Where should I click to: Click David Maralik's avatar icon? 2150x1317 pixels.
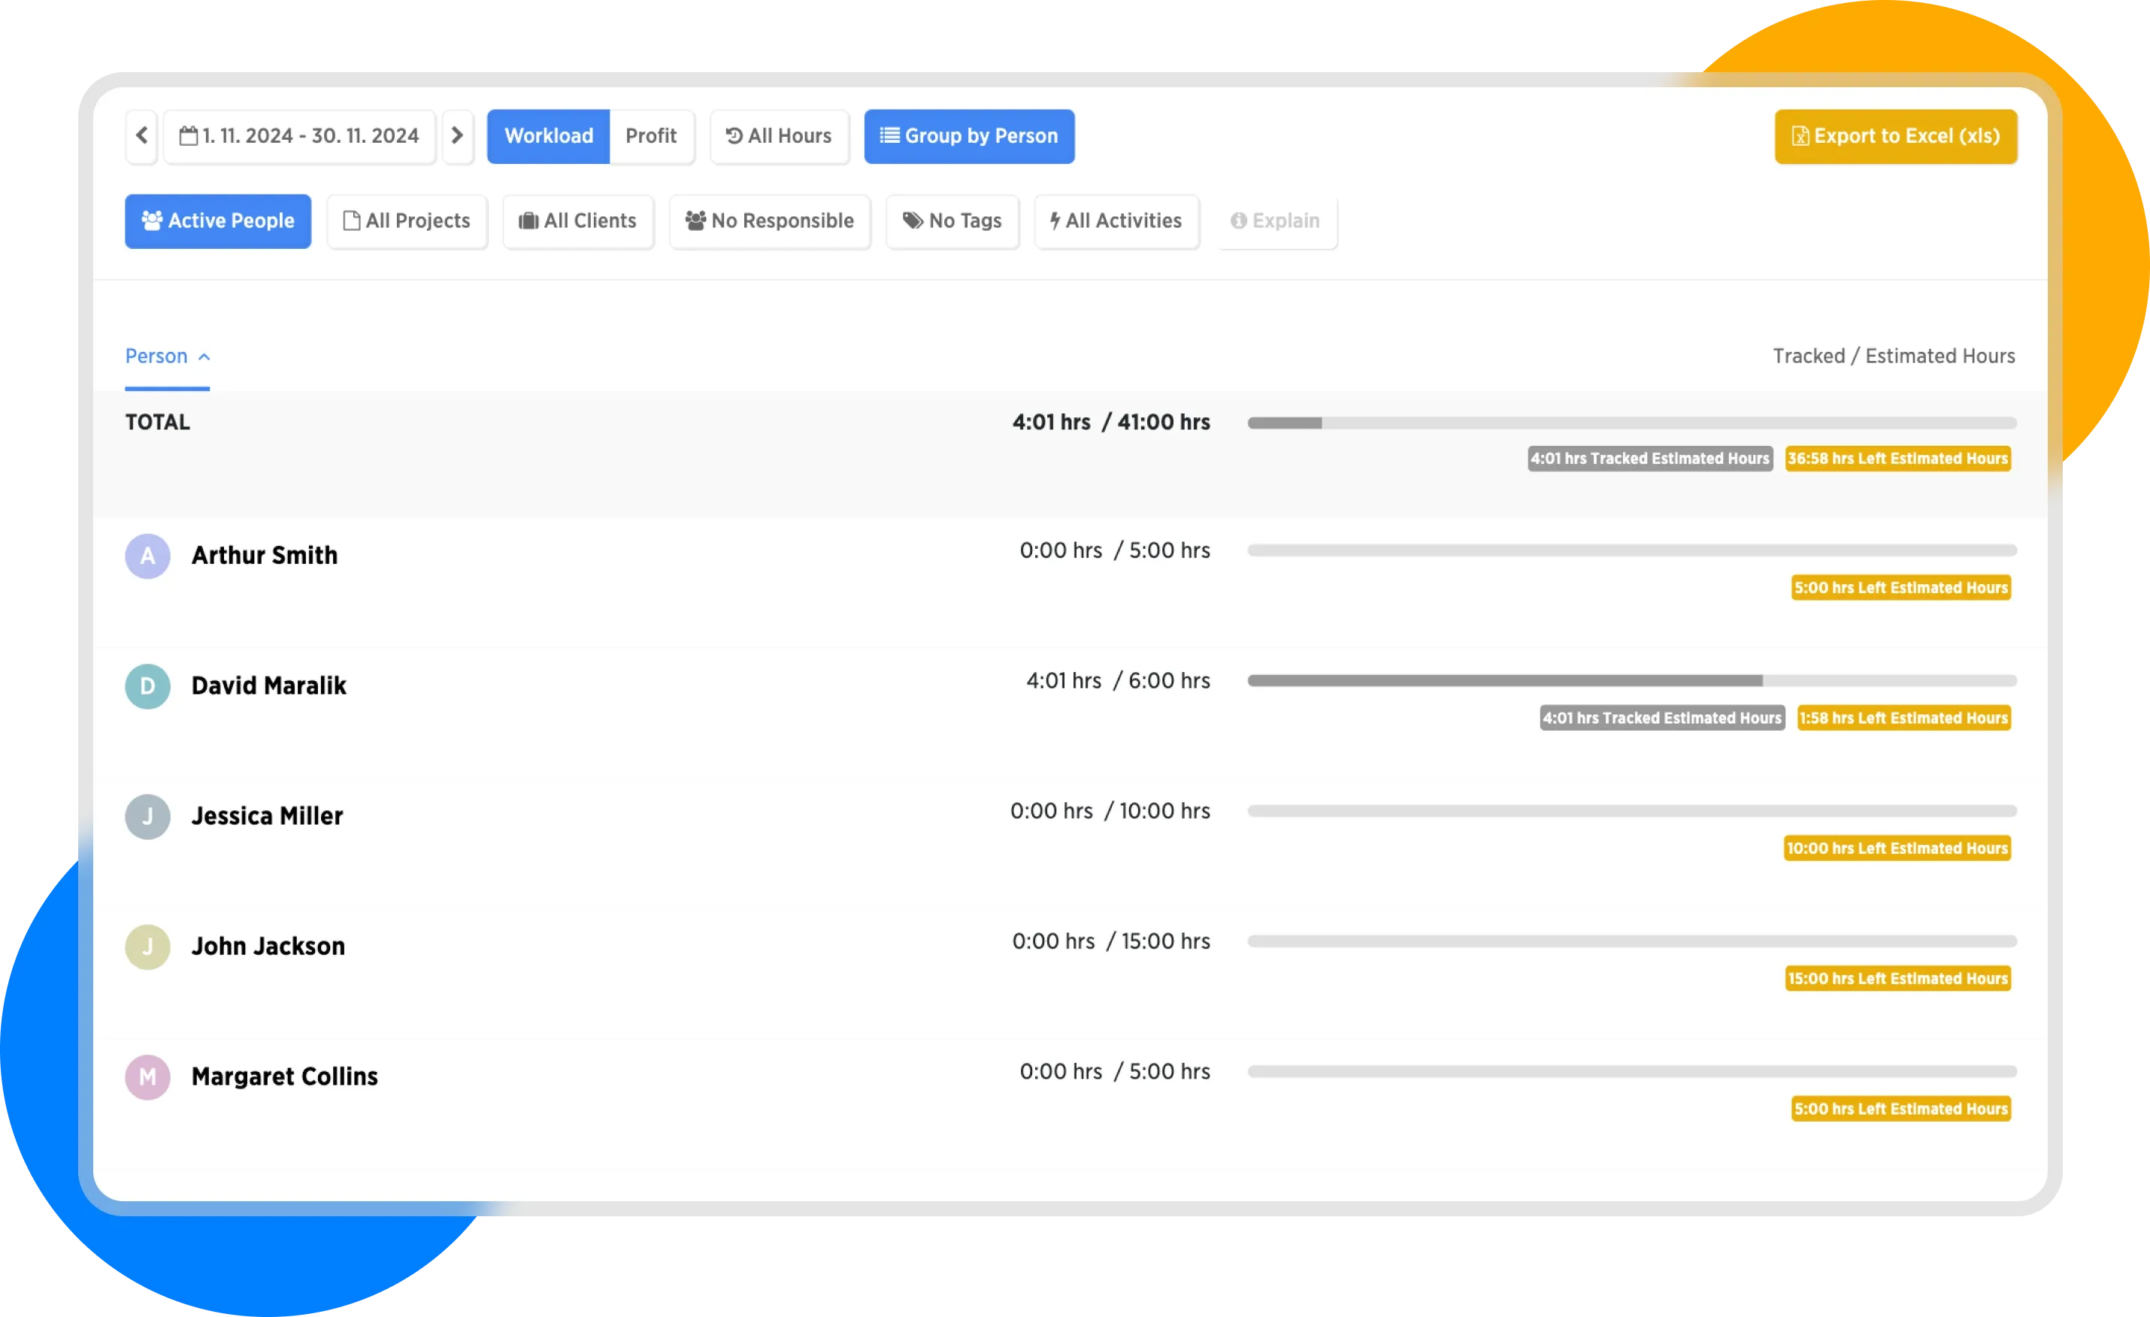(147, 686)
